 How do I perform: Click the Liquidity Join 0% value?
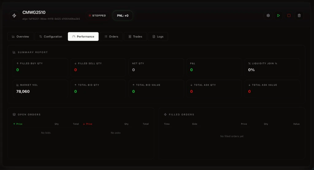pyautogui.click(x=251, y=70)
